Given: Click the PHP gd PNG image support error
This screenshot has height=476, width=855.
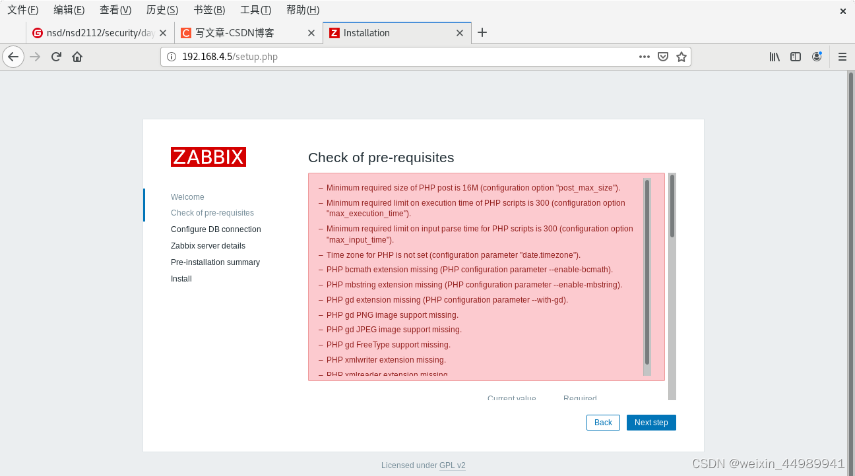Looking at the screenshot, I should tap(393, 315).
